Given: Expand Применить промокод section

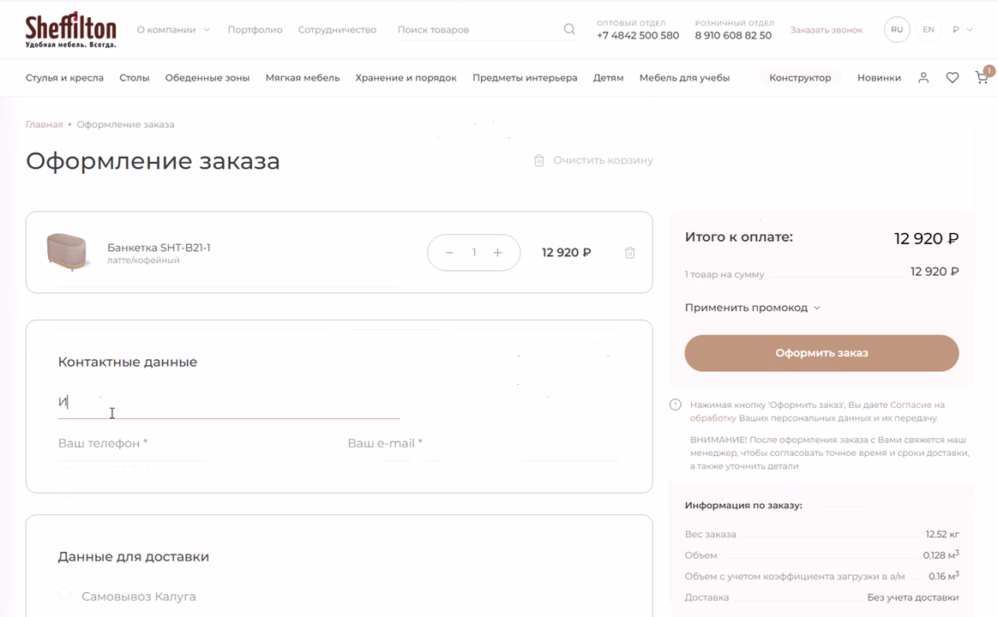Looking at the screenshot, I should (x=752, y=308).
